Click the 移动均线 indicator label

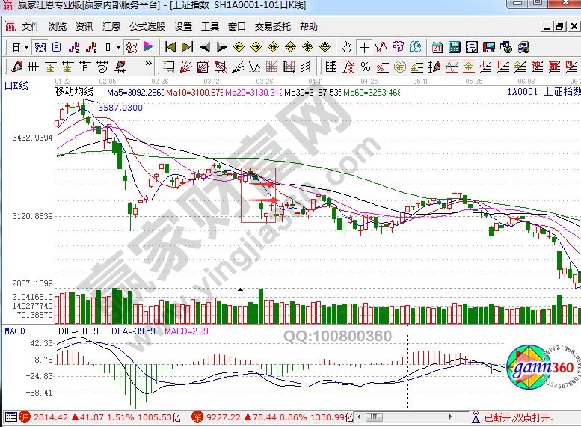pos(74,92)
